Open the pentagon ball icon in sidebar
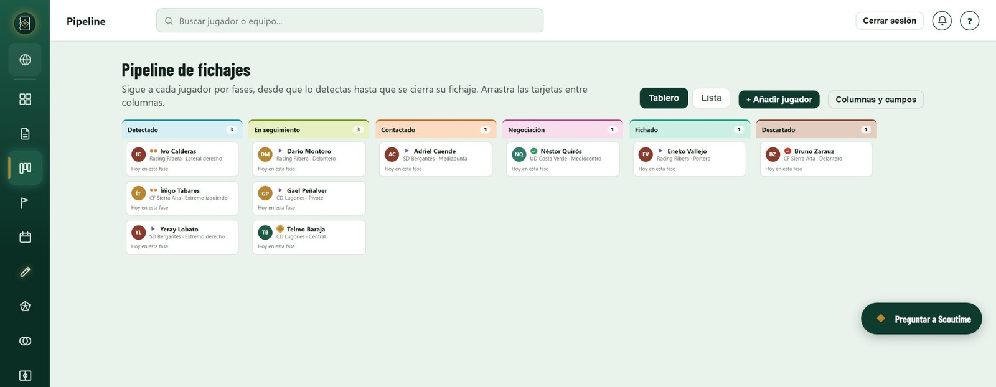 click(x=25, y=306)
